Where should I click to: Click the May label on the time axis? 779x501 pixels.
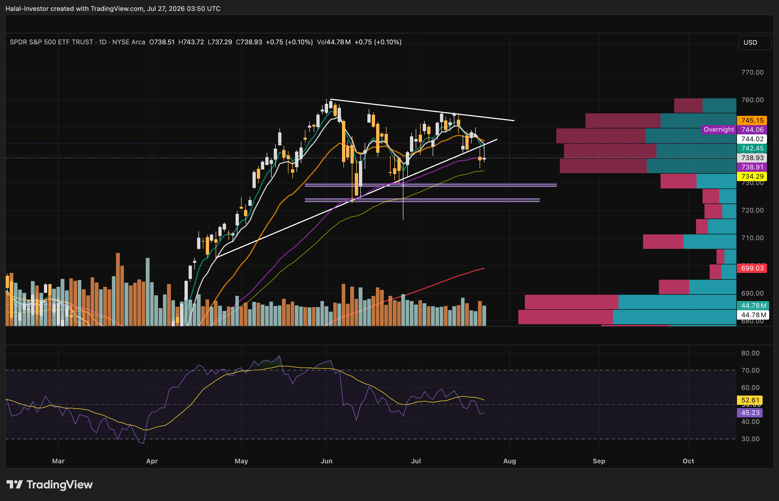coord(241,461)
